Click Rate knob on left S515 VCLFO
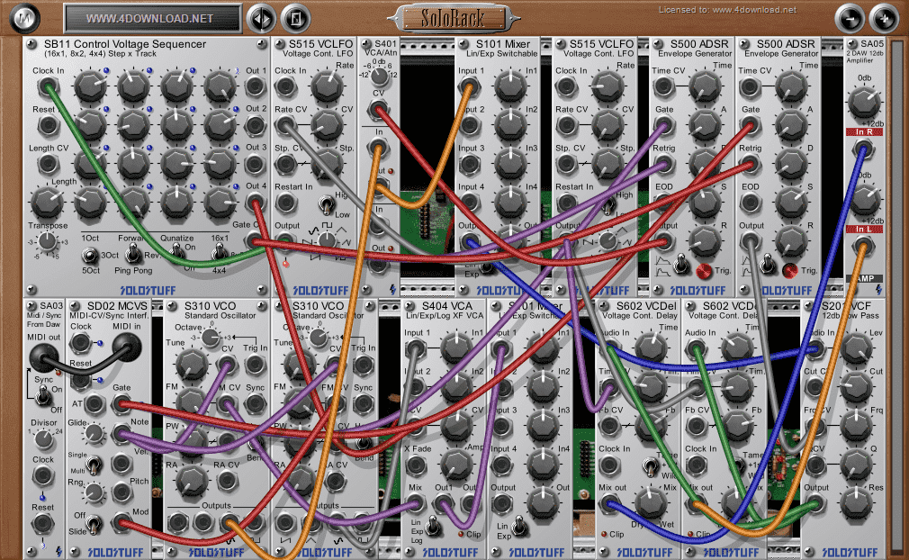Screen dimensions: 909x560 (327, 86)
